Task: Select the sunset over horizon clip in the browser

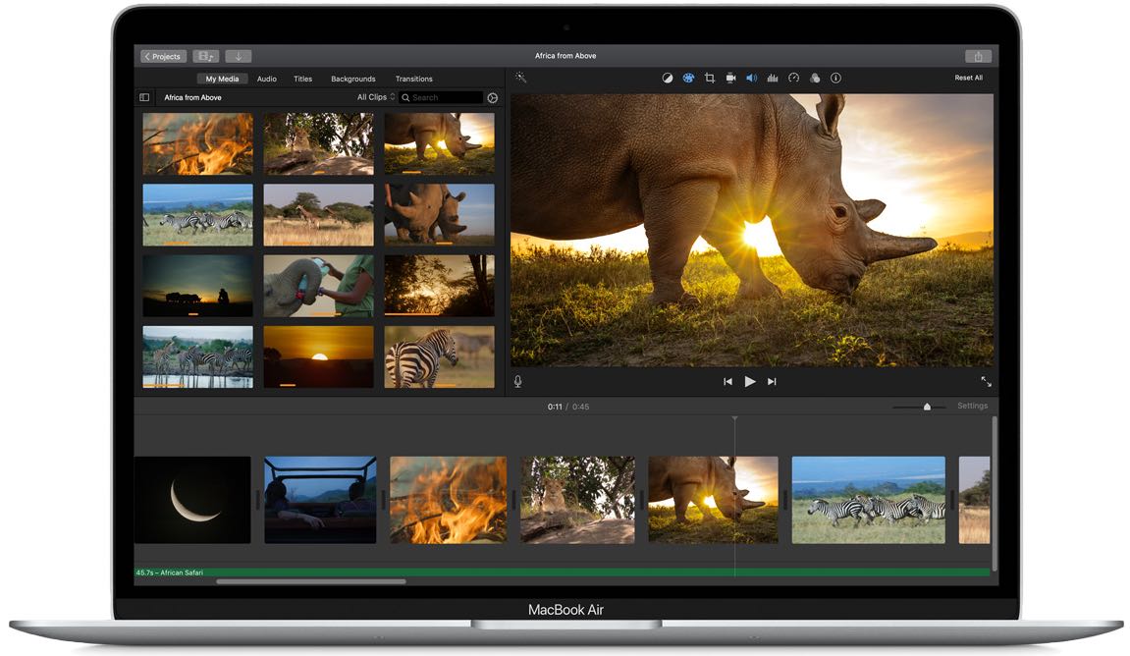Action: coord(318,356)
